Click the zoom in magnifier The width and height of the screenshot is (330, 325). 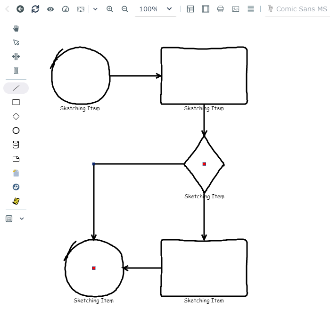[110, 9]
